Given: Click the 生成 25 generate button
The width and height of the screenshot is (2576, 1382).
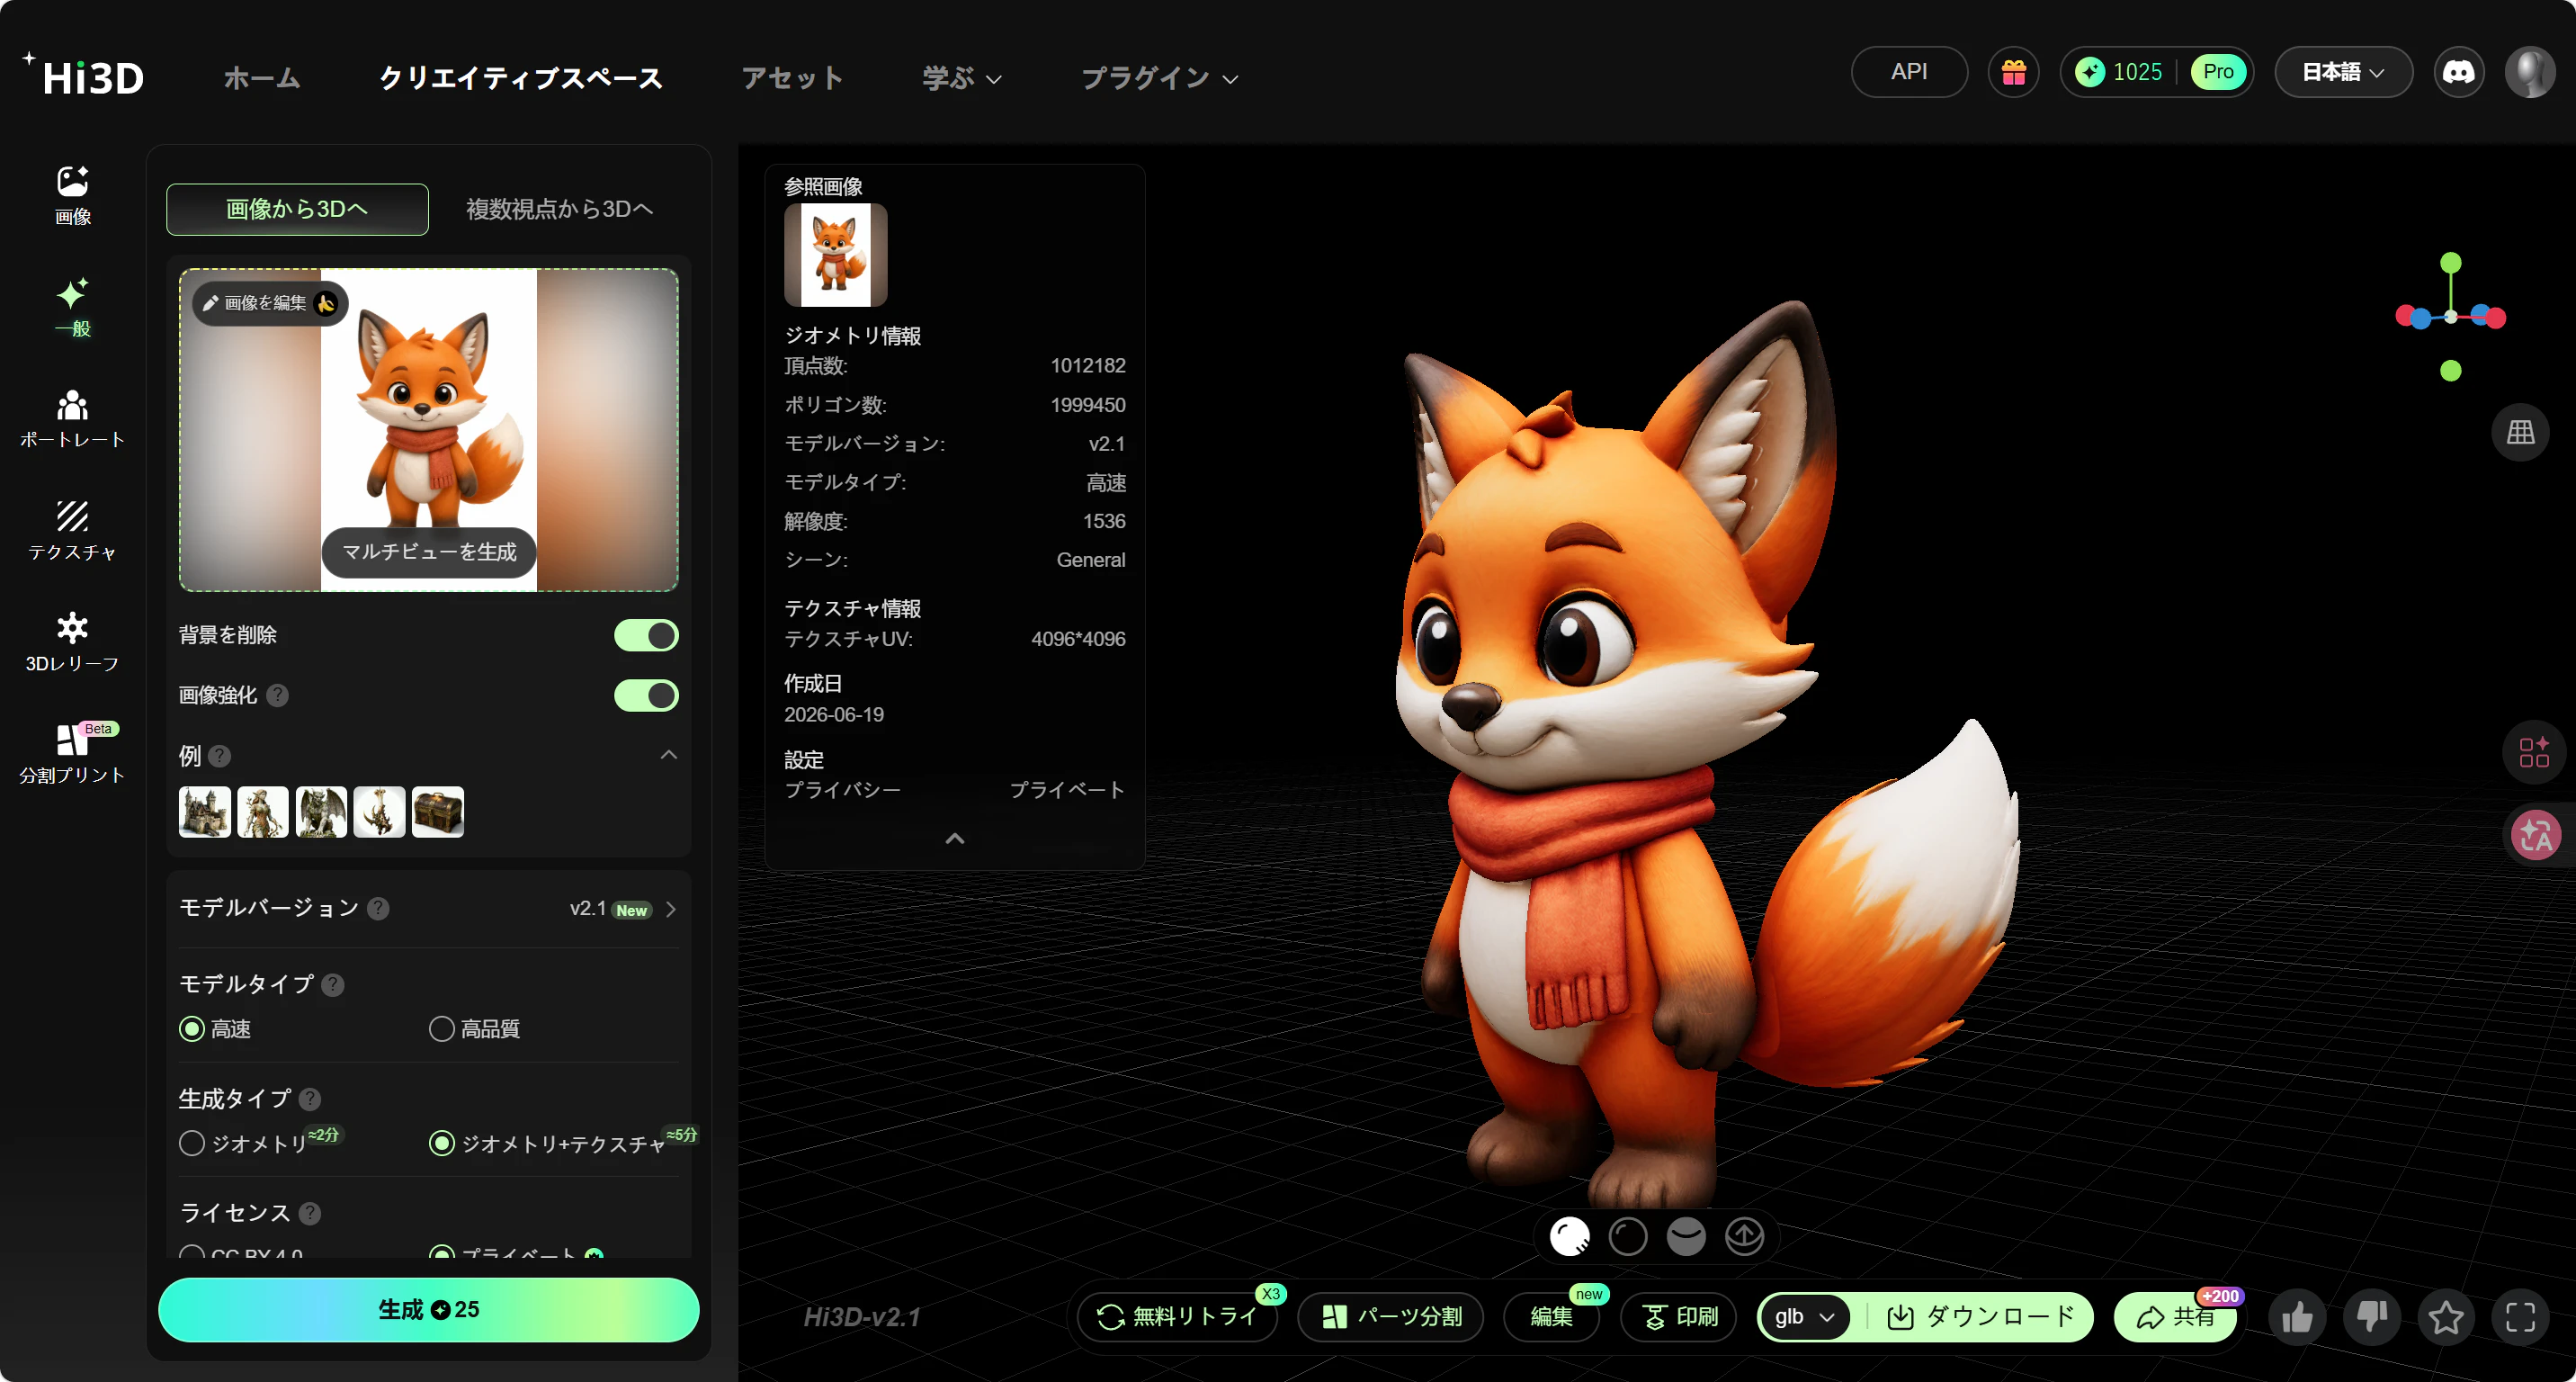Looking at the screenshot, I should [x=428, y=1310].
